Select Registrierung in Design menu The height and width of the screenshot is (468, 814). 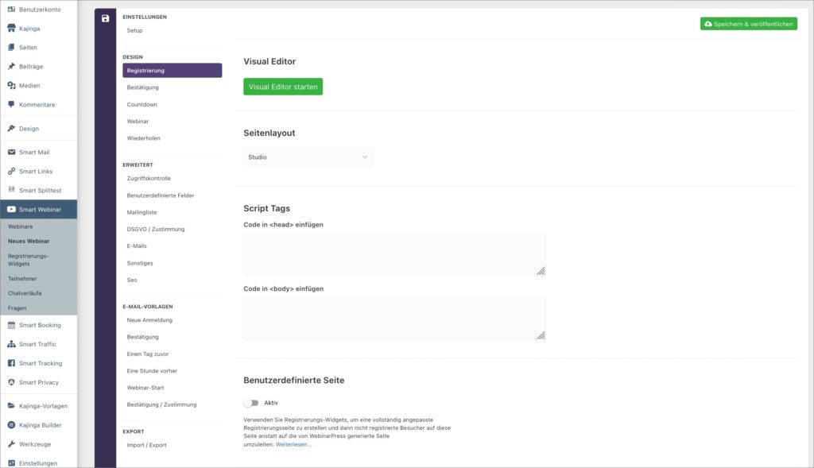172,71
